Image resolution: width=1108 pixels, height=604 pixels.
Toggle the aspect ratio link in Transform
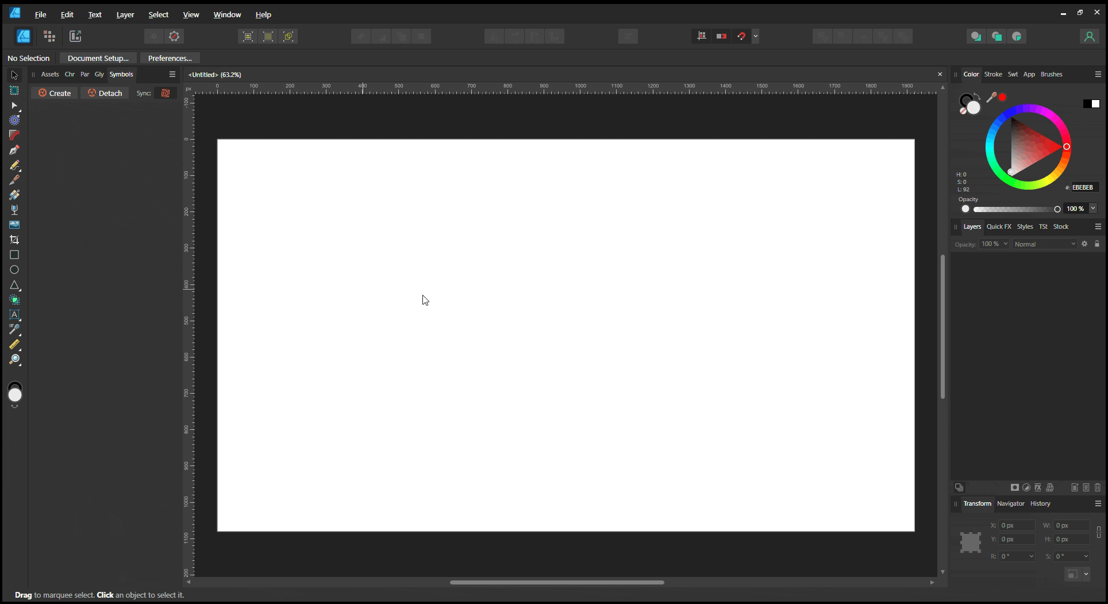click(1099, 532)
